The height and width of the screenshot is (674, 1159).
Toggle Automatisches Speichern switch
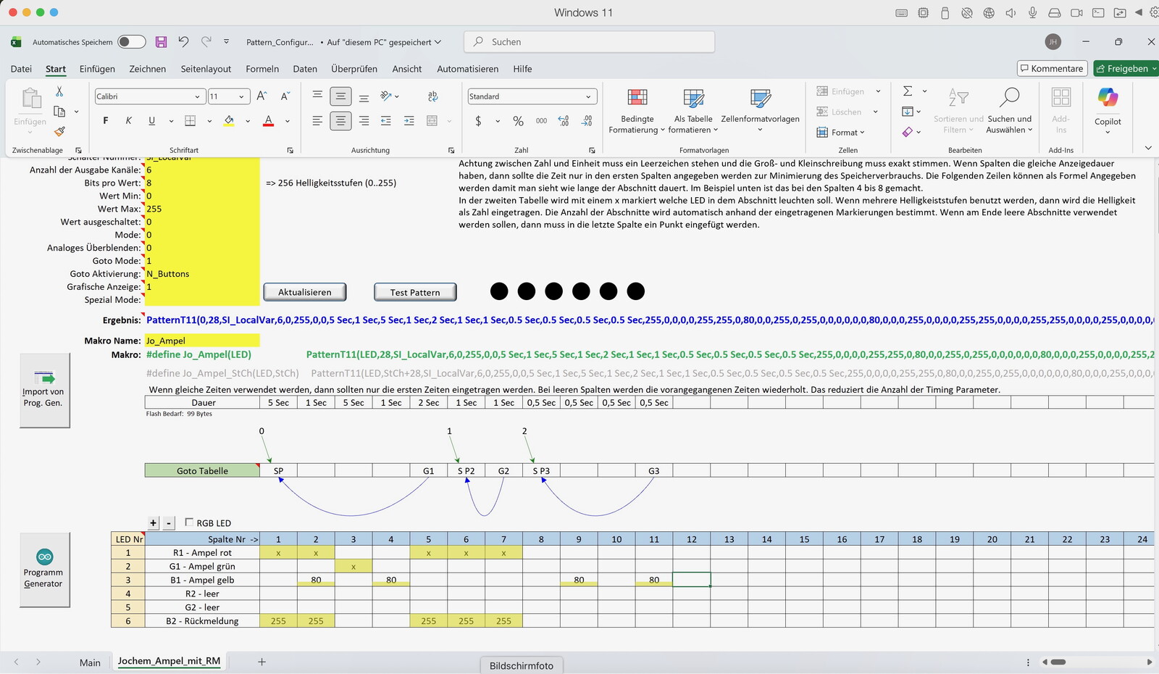132,42
